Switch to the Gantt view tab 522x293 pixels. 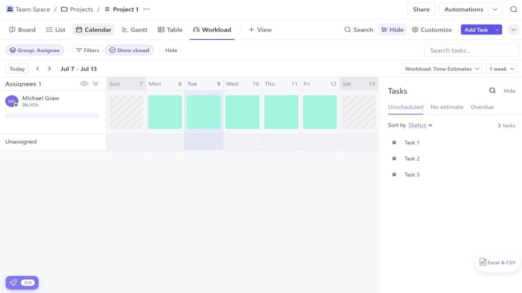[x=135, y=30]
